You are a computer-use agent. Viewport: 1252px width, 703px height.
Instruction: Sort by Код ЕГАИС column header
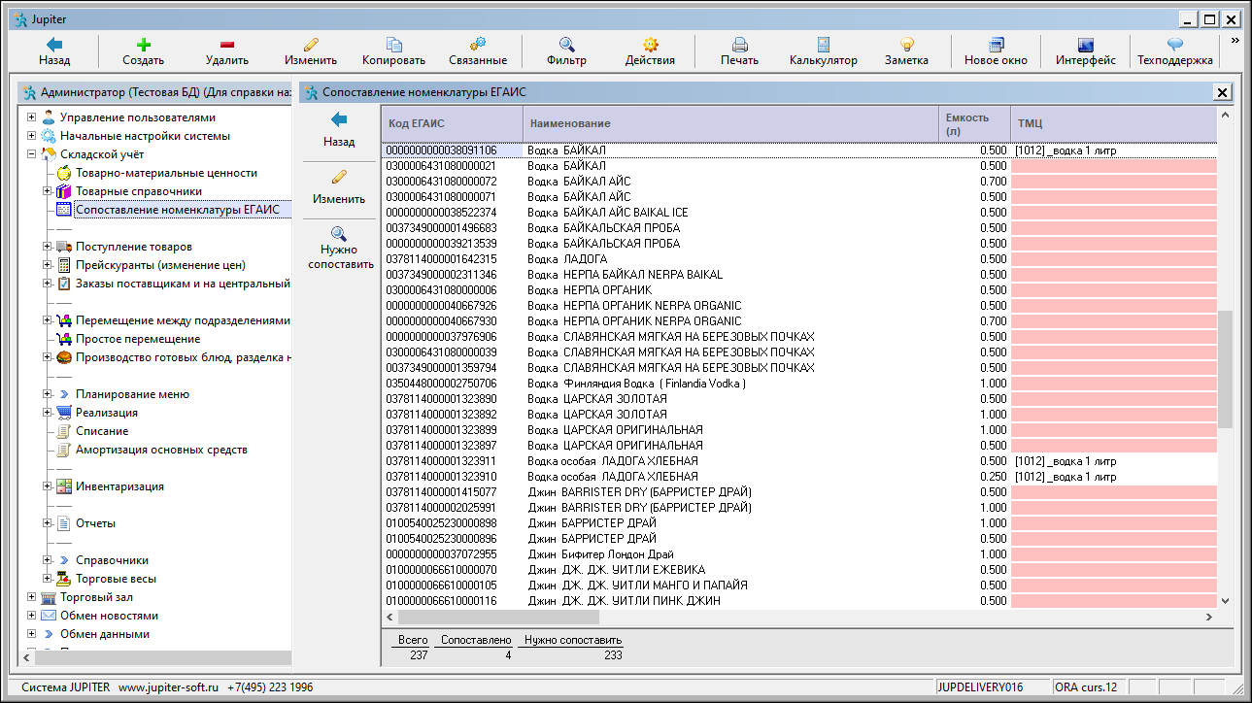(452, 123)
